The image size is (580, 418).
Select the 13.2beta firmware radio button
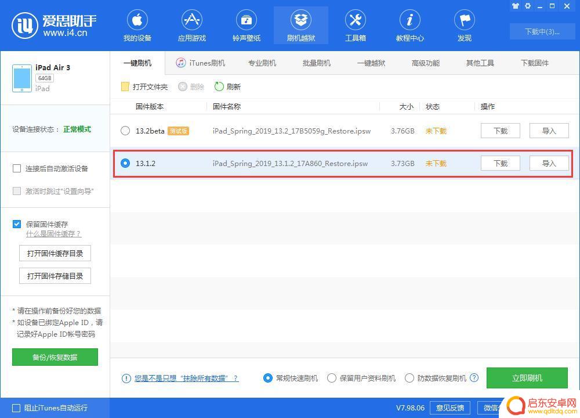125,131
